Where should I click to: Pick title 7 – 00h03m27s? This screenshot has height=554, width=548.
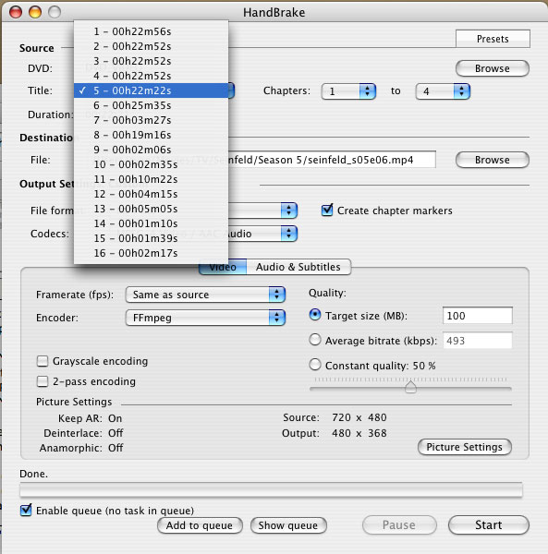coord(151,120)
